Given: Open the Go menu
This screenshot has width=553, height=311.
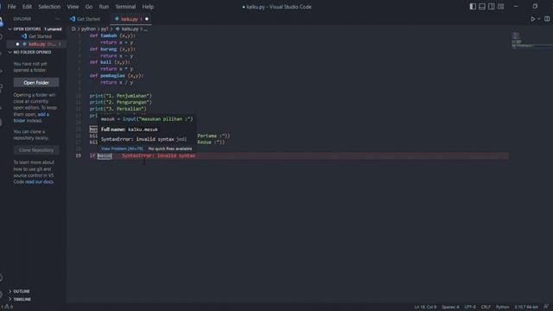Looking at the screenshot, I should click(x=88, y=7).
